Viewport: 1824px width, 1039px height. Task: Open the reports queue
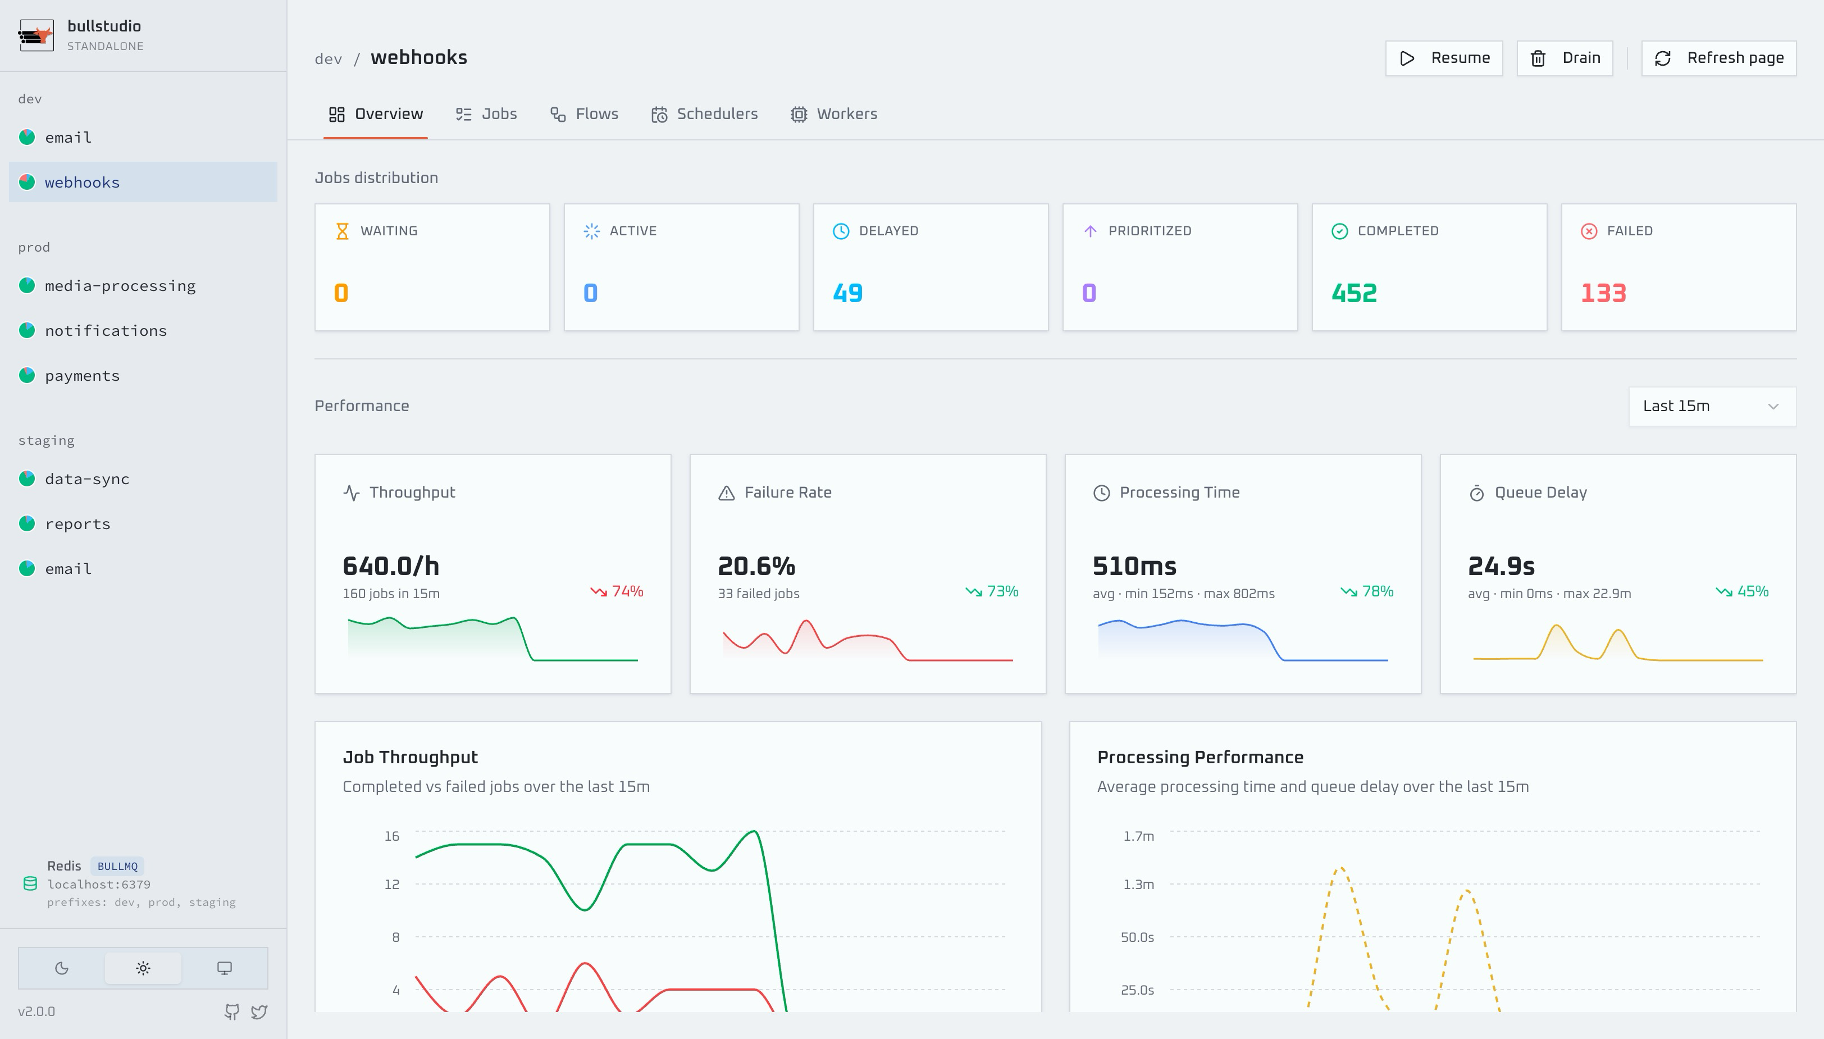pos(143,524)
